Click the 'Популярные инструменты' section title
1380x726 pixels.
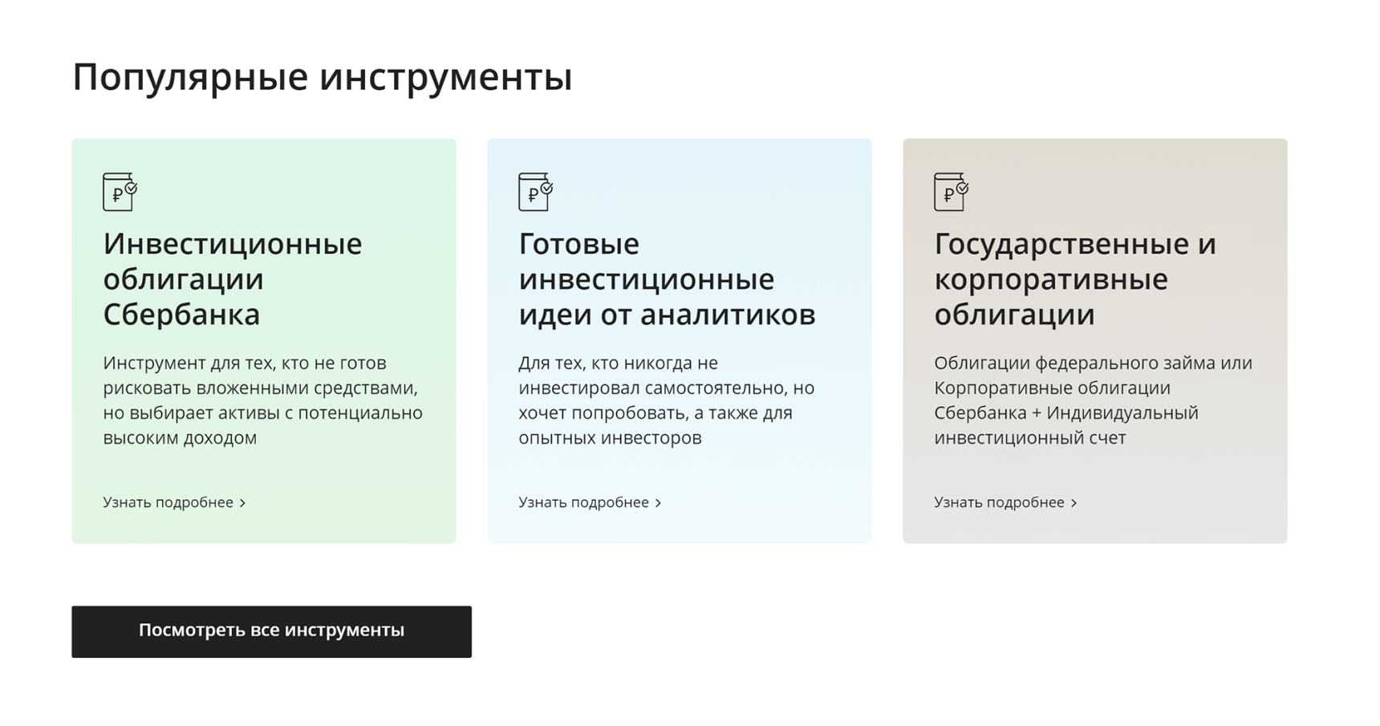tap(323, 78)
